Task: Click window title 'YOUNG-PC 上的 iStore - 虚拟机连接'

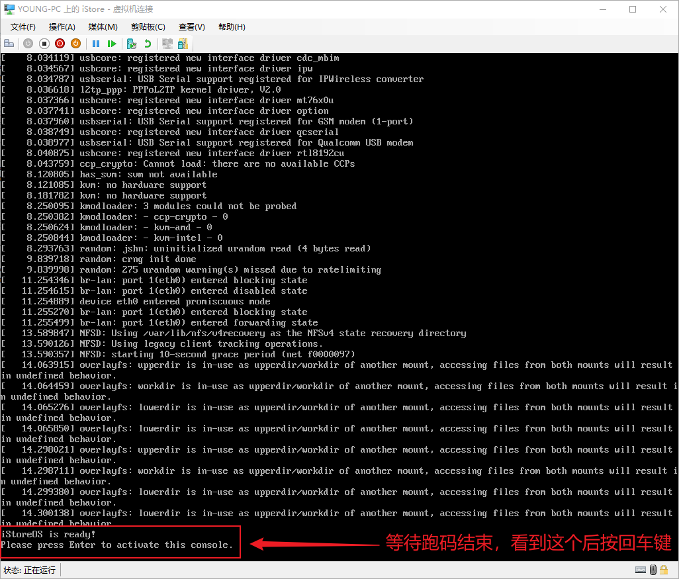Action: click(x=85, y=9)
